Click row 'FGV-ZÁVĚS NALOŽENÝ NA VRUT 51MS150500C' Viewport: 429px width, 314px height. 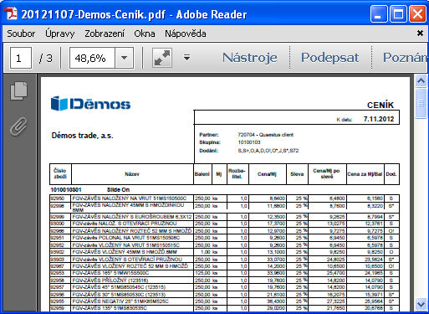(224, 198)
